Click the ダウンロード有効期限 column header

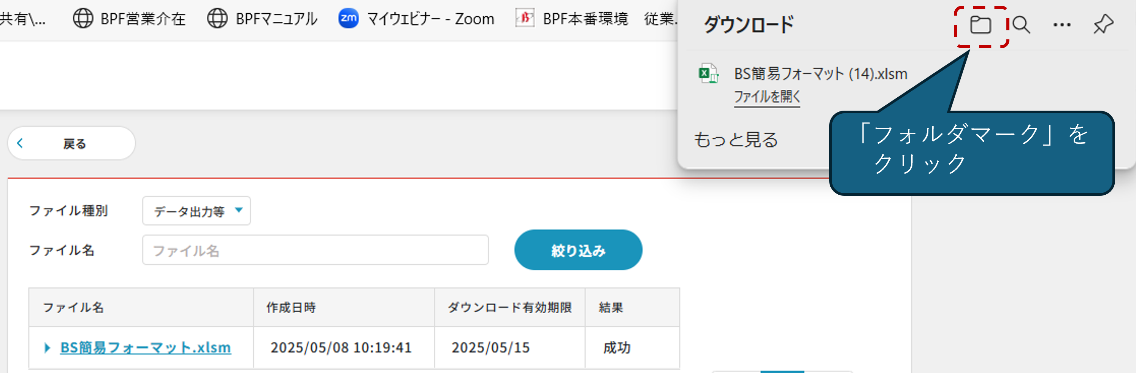[x=509, y=307]
